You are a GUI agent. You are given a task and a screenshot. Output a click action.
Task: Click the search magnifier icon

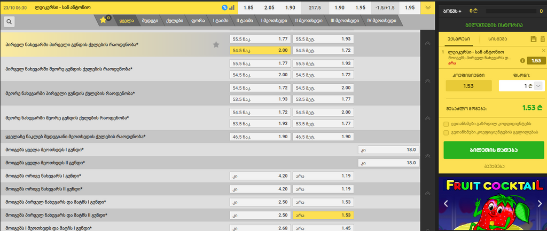click(9, 21)
